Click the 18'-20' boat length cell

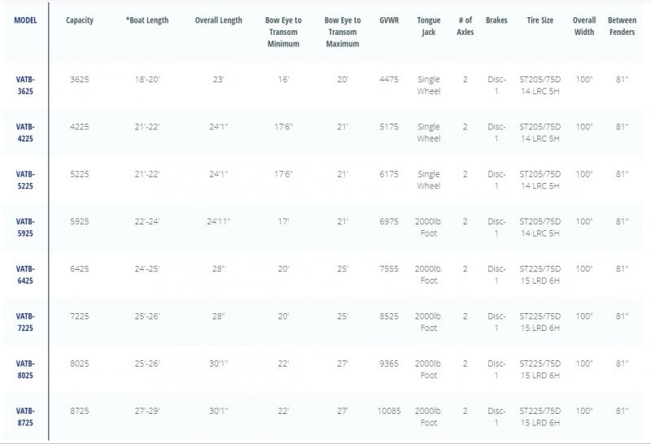(147, 80)
